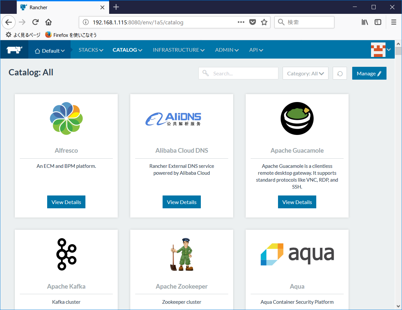402x310 pixels.
Task: Go back in the browser
Action: pyautogui.click(x=9, y=22)
